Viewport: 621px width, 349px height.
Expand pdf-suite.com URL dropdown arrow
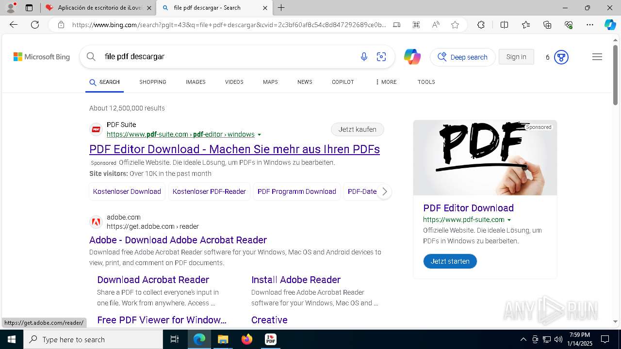(x=259, y=135)
